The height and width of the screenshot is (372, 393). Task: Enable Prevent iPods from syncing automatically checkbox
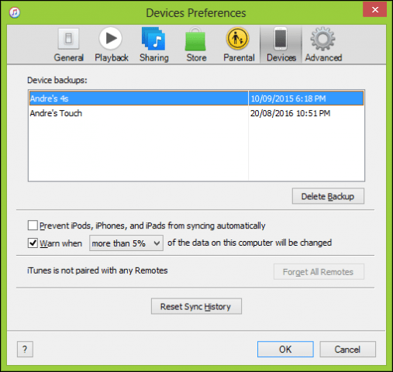coord(33,226)
